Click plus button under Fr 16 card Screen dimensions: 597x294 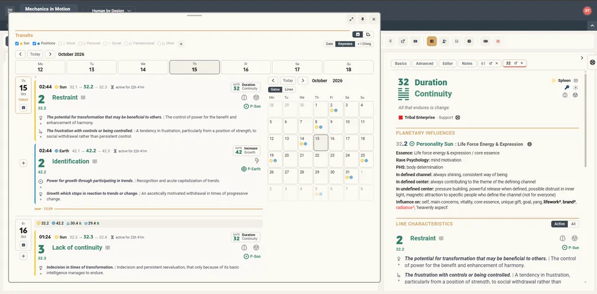pyautogui.click(x=23, y=256)
